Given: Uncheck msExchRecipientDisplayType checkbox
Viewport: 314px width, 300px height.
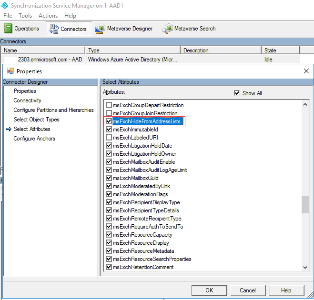Looking at the screenshot, I should click(x=109, y=202).
